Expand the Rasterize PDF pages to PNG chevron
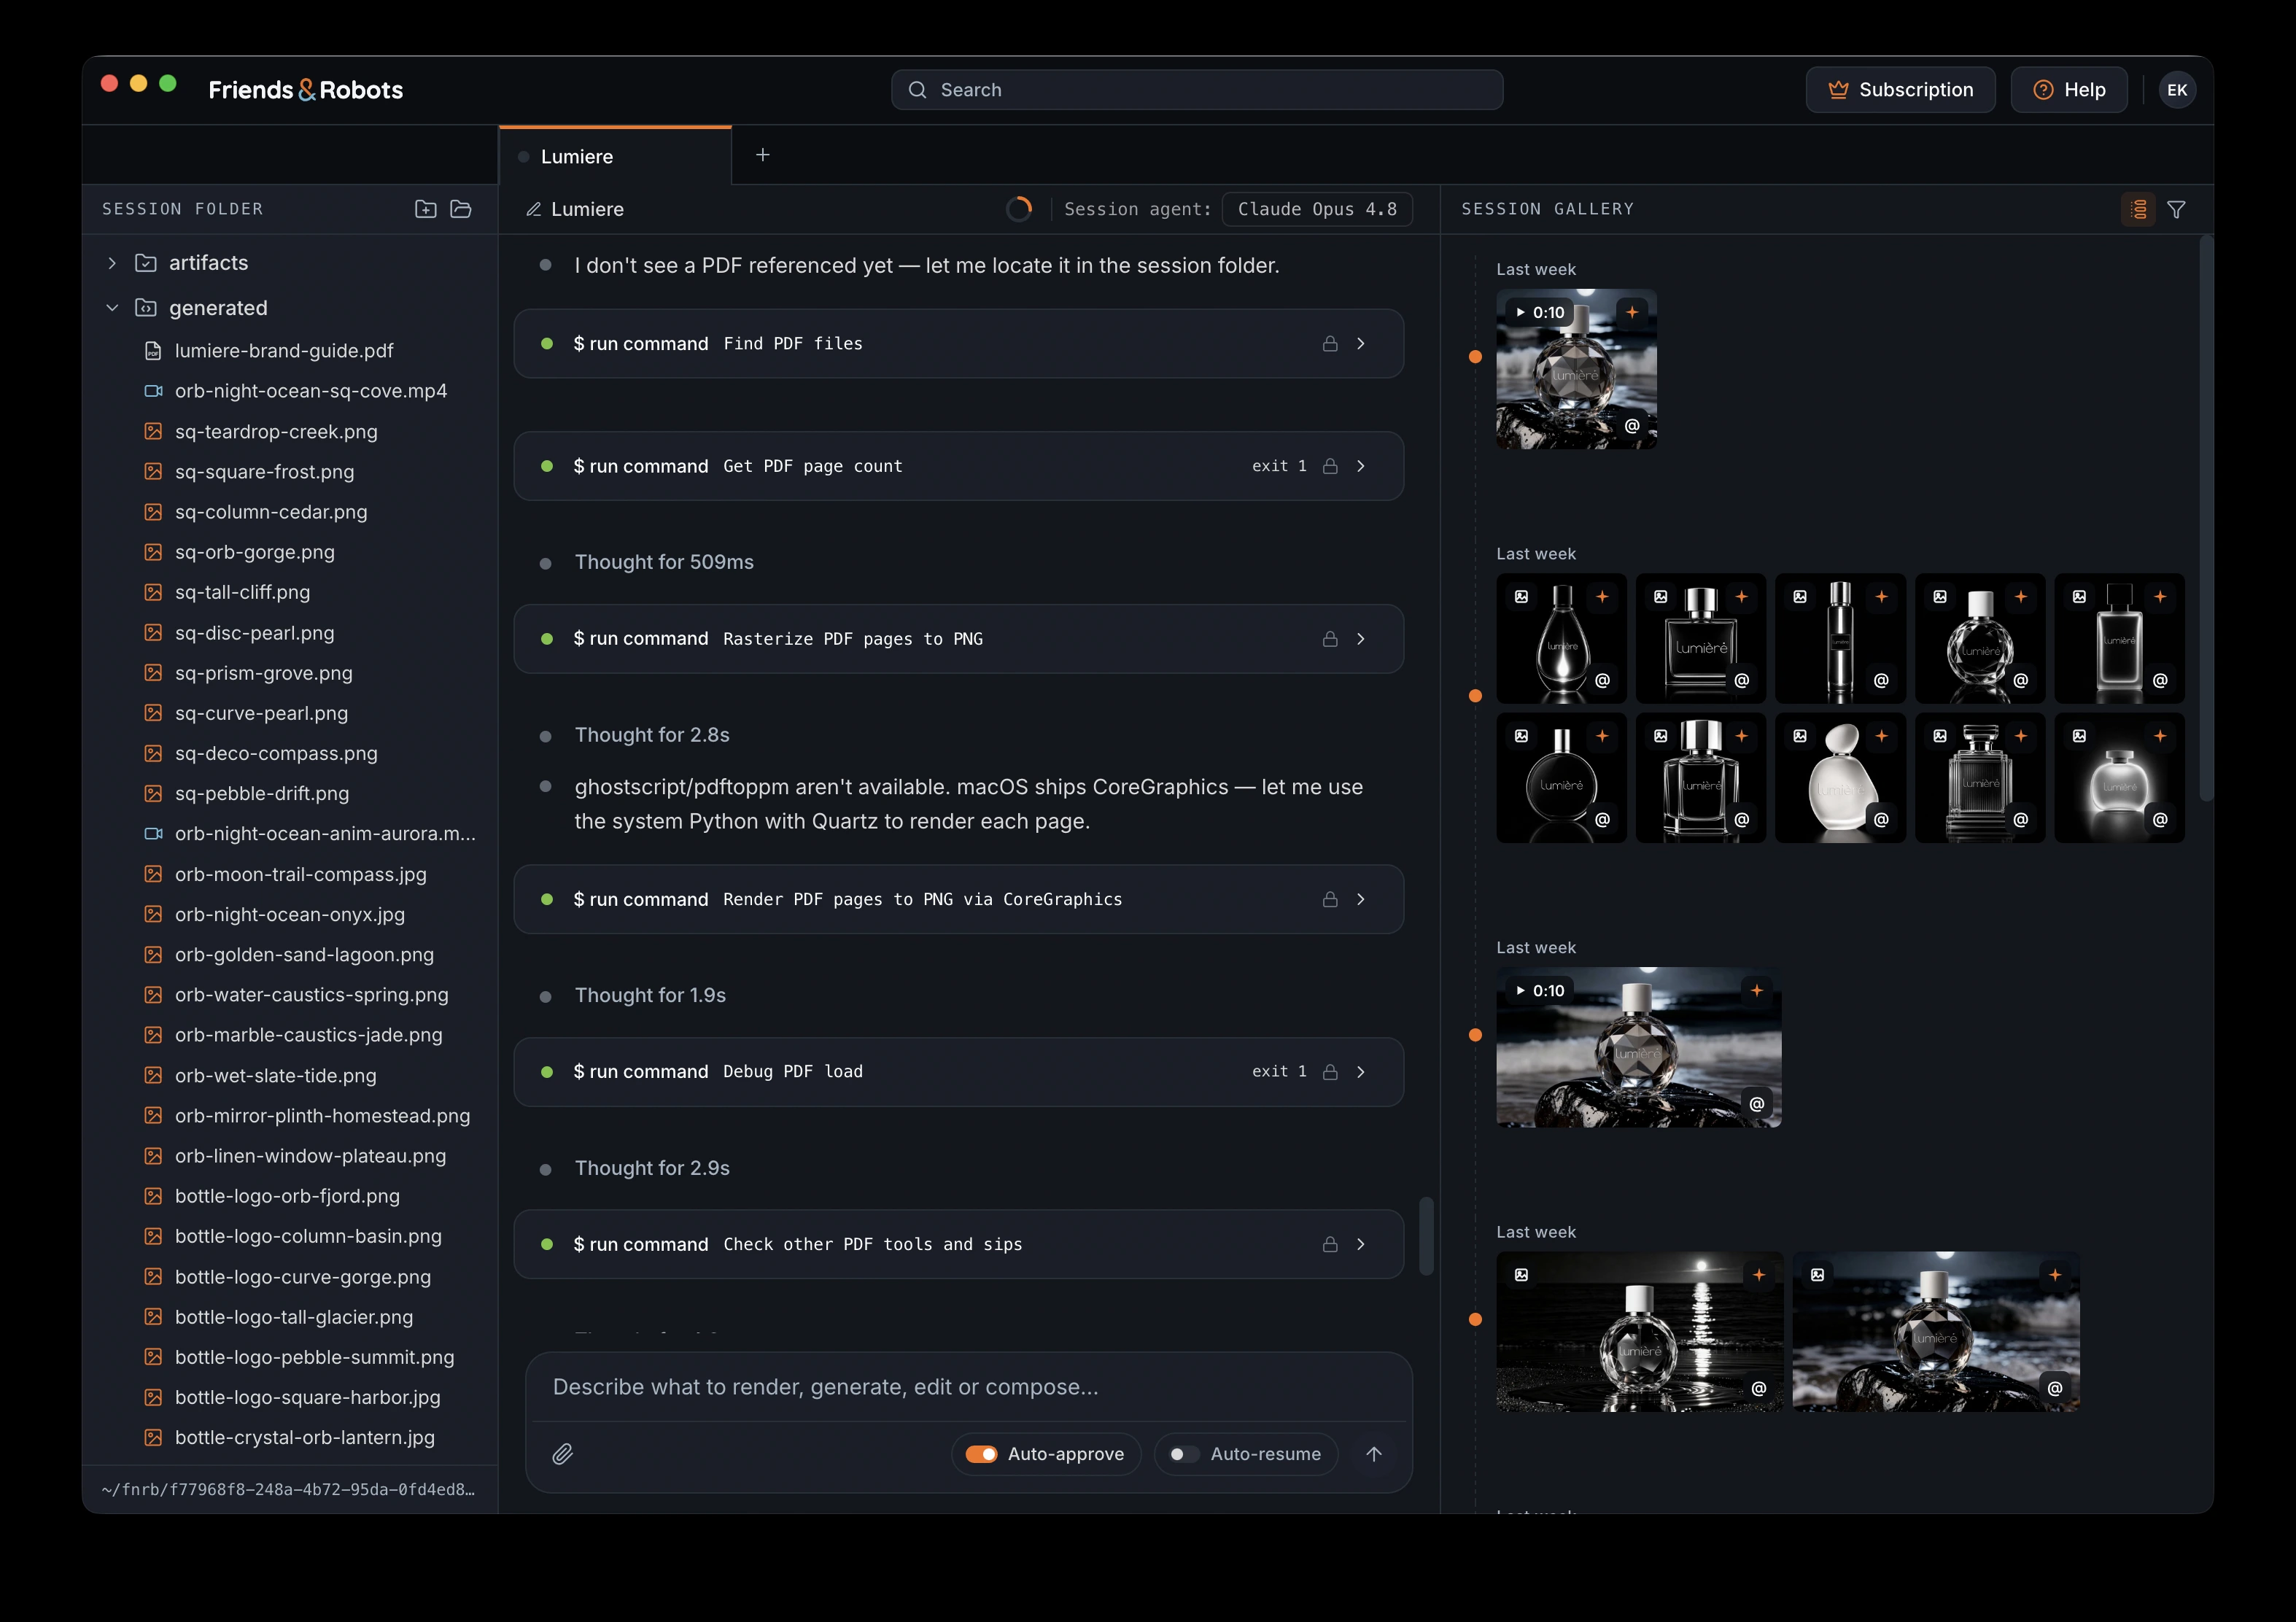 [x=1361, y=638]
